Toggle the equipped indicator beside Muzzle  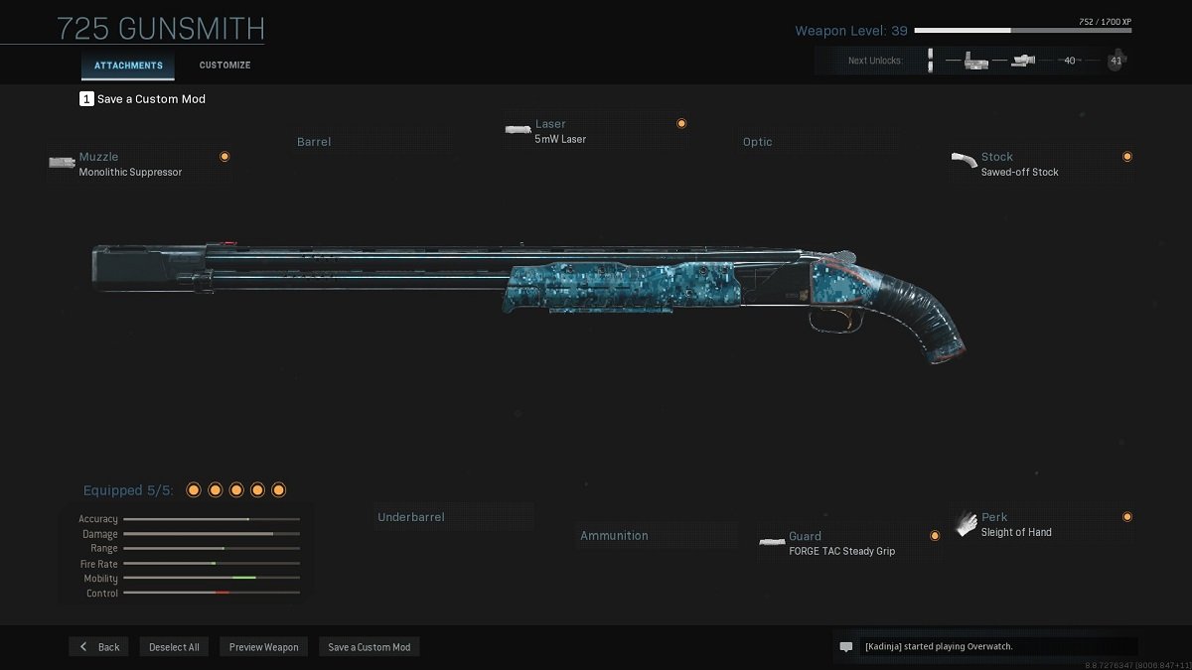tap(224, 157)
